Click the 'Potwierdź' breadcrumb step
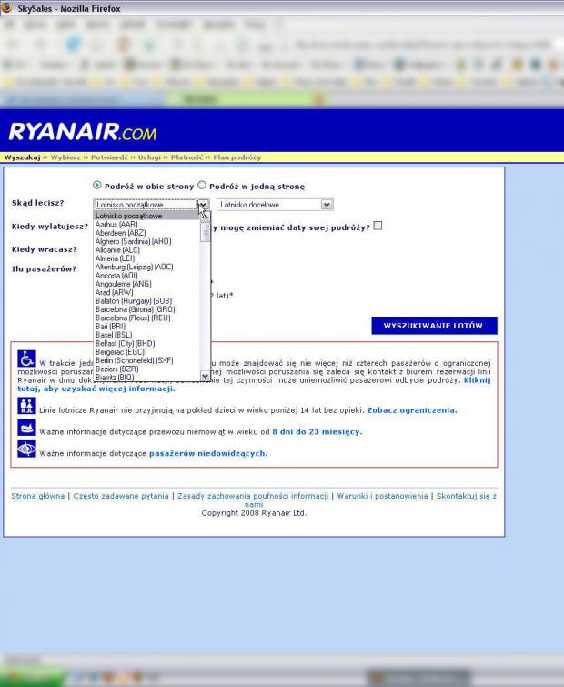The width and height of the screenshot is (564, 687). 109,157
